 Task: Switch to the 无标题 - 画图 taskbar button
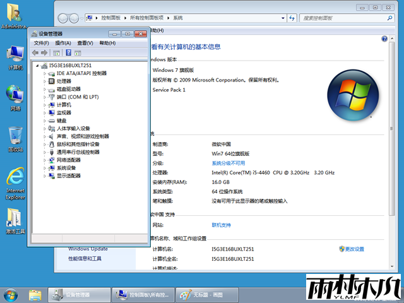207,295
